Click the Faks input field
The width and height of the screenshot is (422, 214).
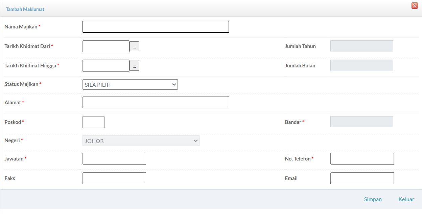[x=114, y=178]
